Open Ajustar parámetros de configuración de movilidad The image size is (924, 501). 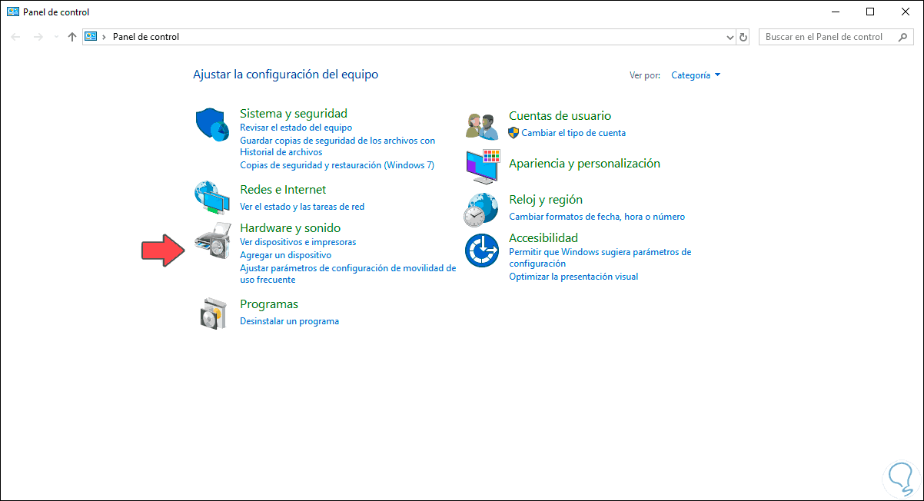347,274
